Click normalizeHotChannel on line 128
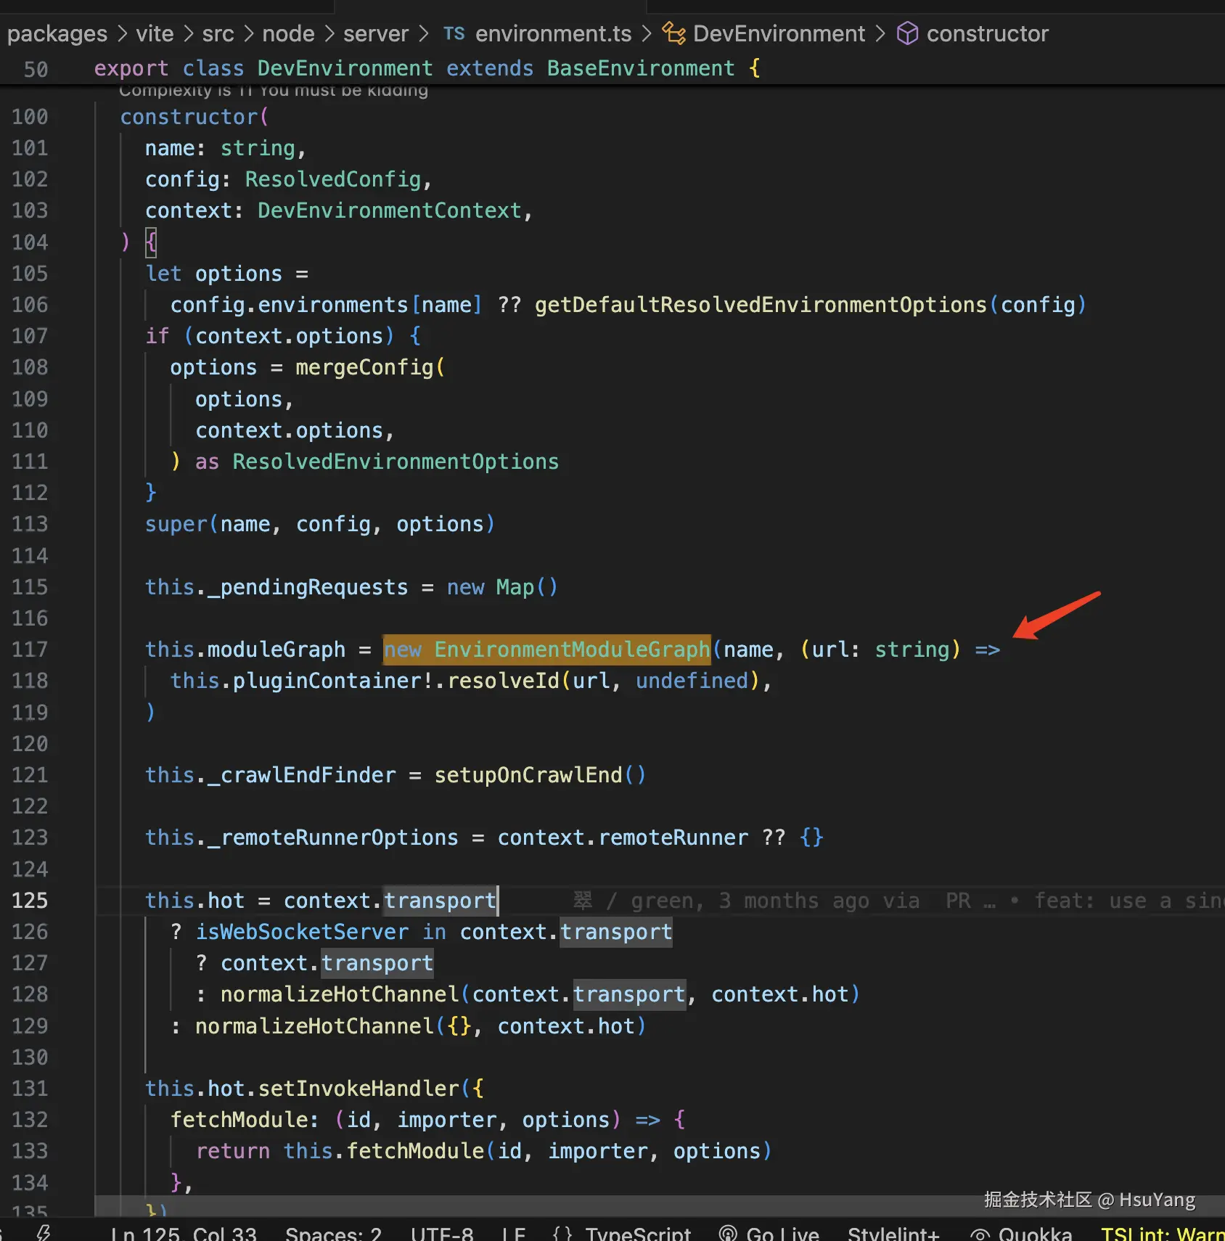This screenshot has height=1241, width=1225. [x=340, y=994]
